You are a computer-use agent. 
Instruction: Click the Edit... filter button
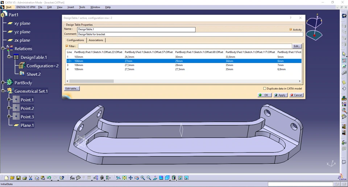coord(297,46)
